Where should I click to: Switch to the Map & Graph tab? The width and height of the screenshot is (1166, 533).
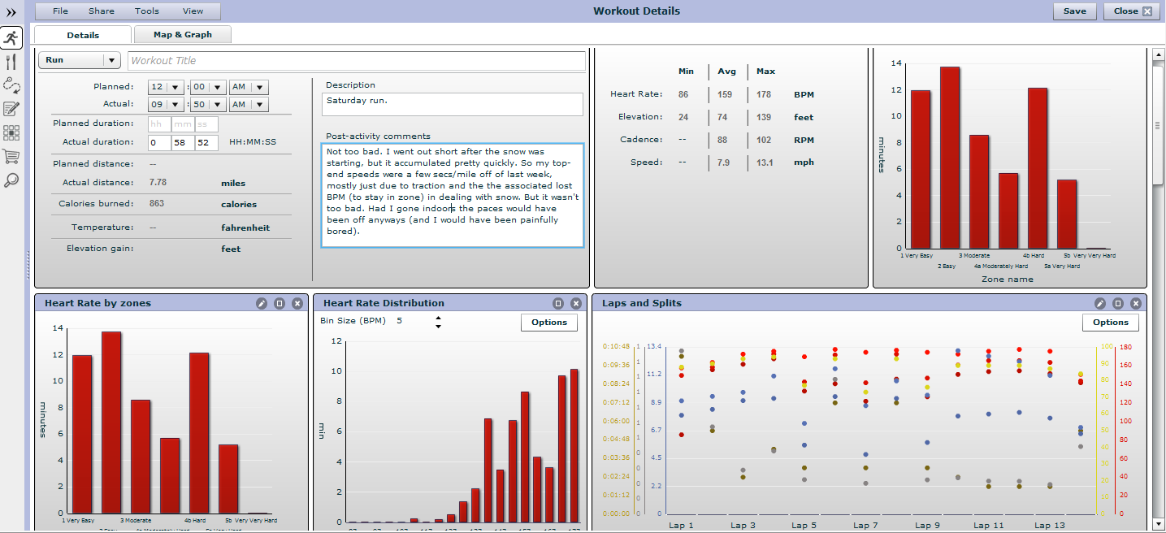[x=183, y=34]
